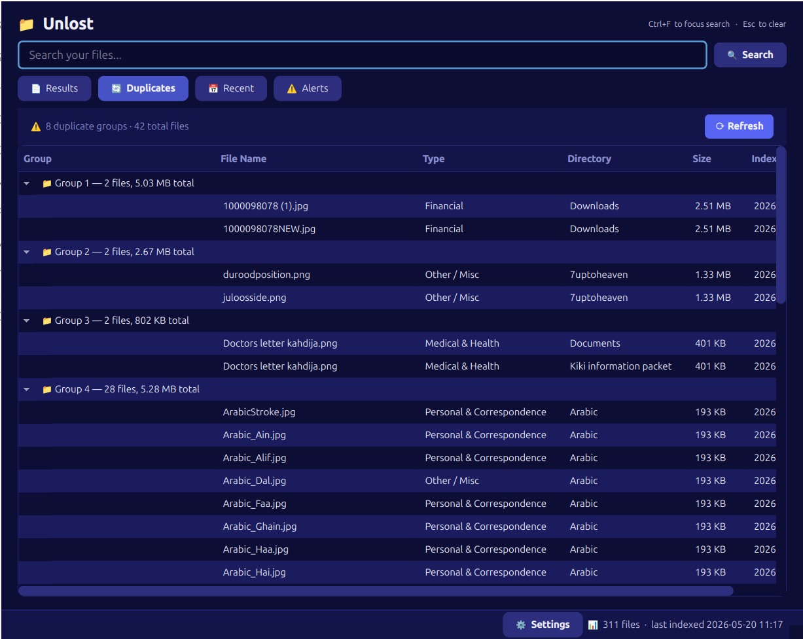
Task: Collapse Group 3 with its arrow
Action: point(27,321)
